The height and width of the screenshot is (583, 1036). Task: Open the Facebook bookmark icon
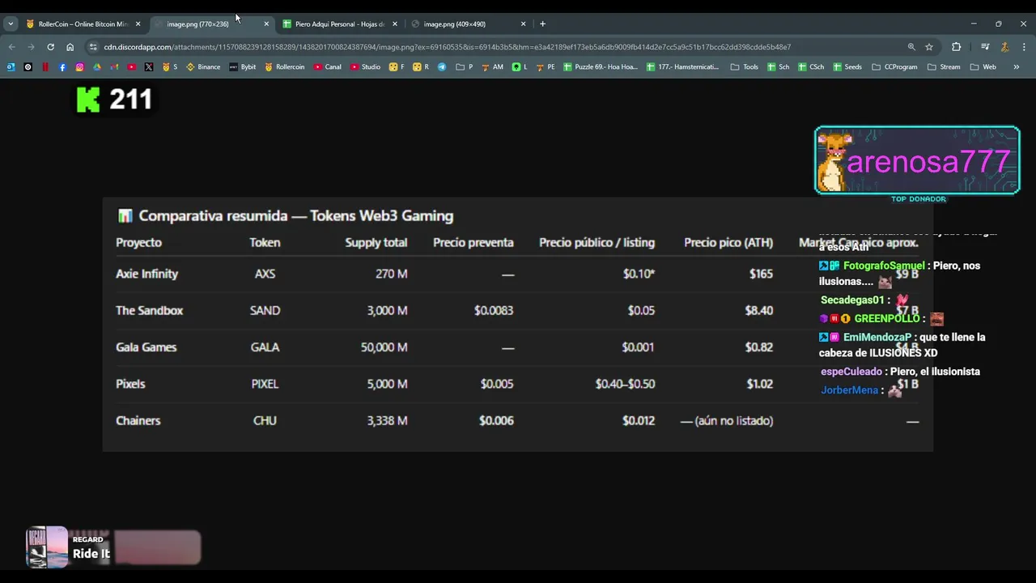click(62, 67)
